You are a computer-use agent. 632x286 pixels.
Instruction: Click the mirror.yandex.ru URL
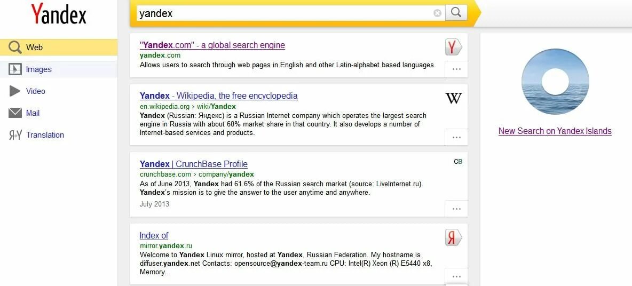pos(165,246)
